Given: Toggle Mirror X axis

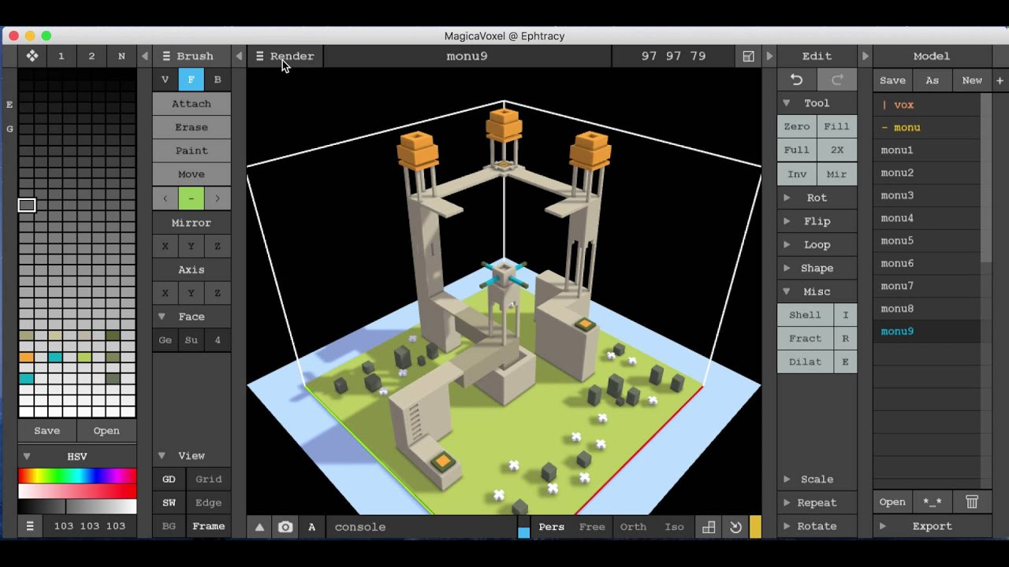Looking at the screenshot, I should click(x=165, y=246).
